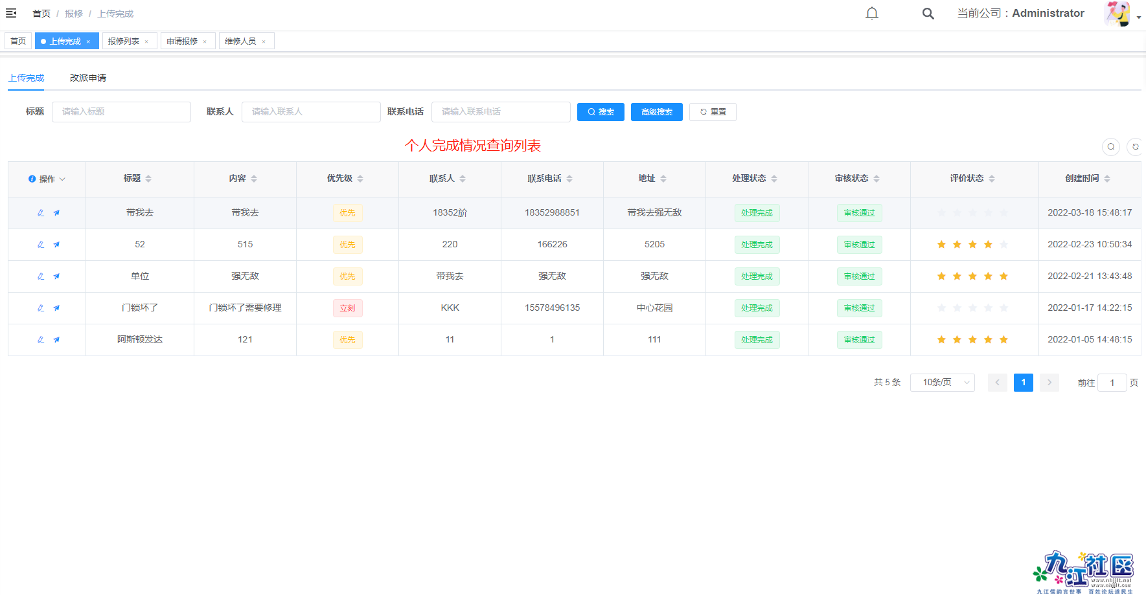Sort table by 处理状态 column
Viewport: 1146px width, 595px height.
point(774,179)
